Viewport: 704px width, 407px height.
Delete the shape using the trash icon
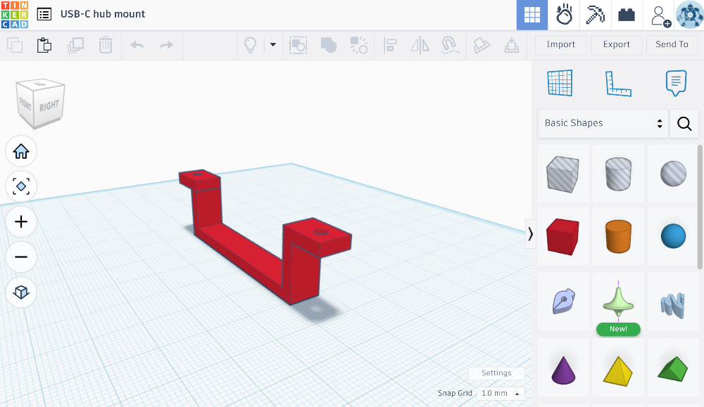pos(106,45)
